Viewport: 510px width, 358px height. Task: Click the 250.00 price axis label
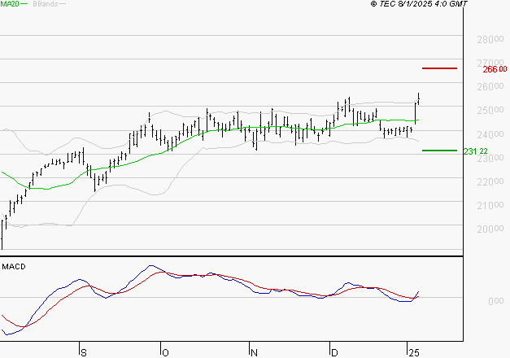490,111
